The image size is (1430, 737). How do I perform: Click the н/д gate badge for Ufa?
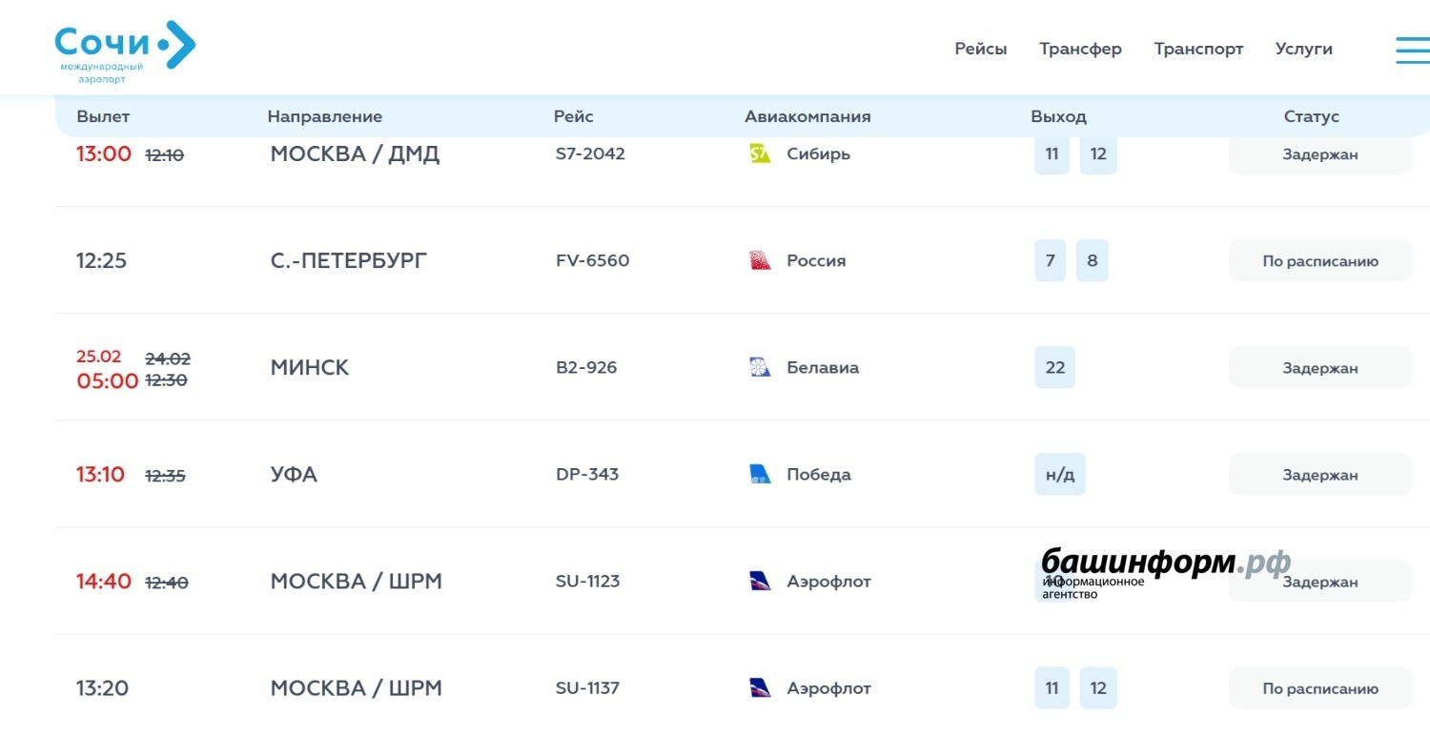tap(1059, 475)
